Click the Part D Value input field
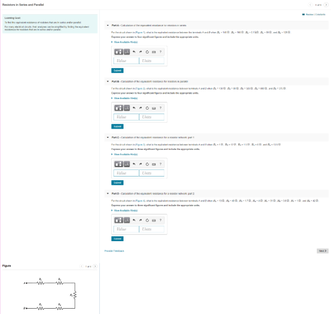This screenshot has width=331, height=314. 126,229
